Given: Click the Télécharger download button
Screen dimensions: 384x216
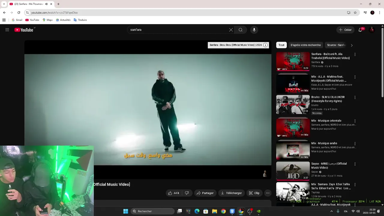Looking at the screenshot, I should tap(231, 193).
